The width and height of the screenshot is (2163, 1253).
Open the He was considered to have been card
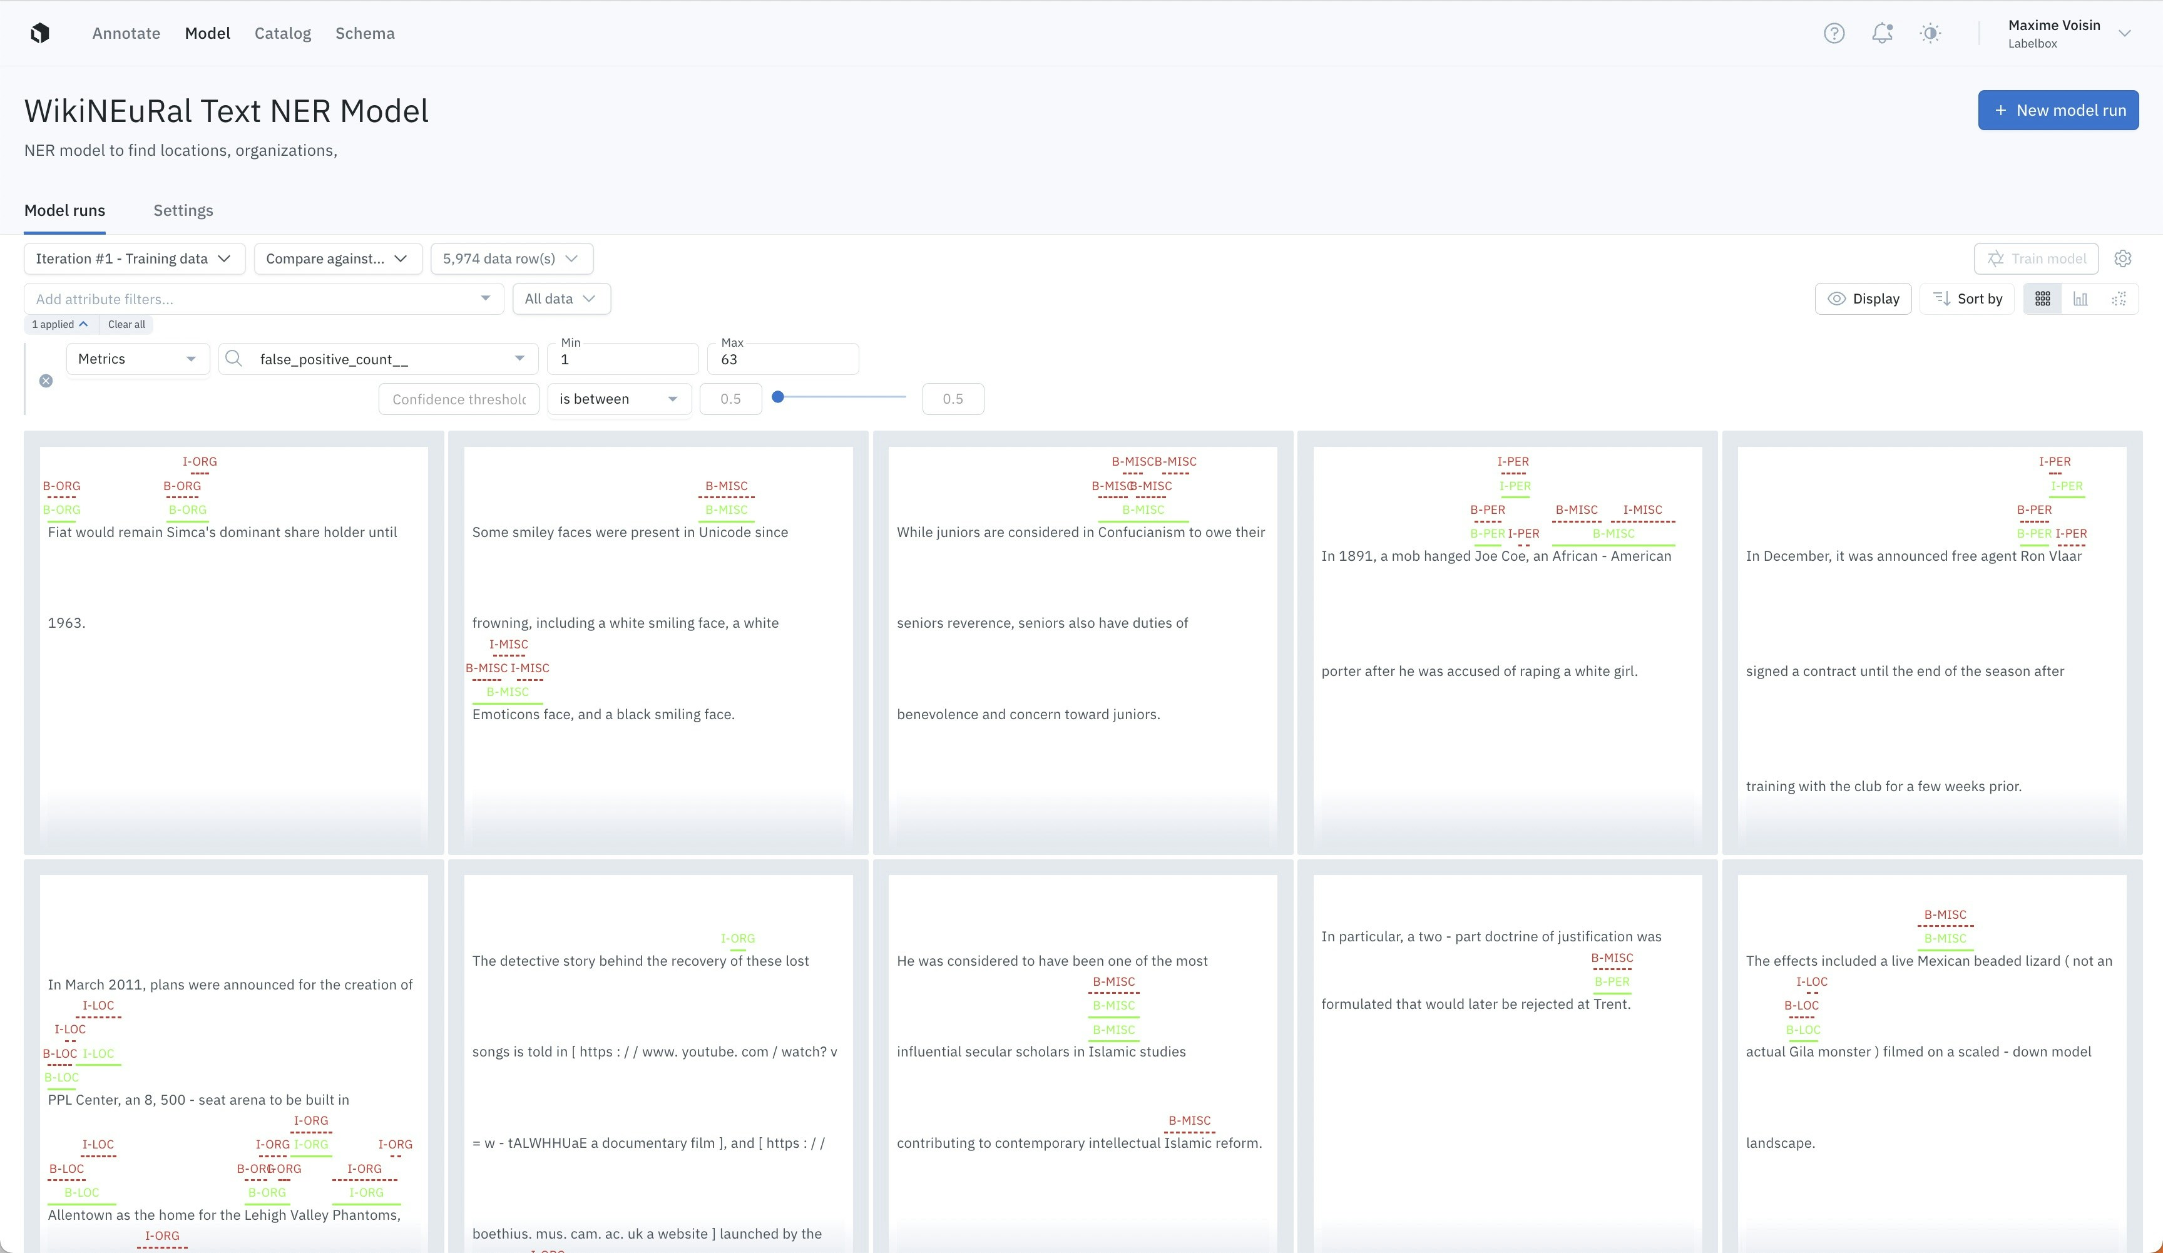(1082, 1056)
